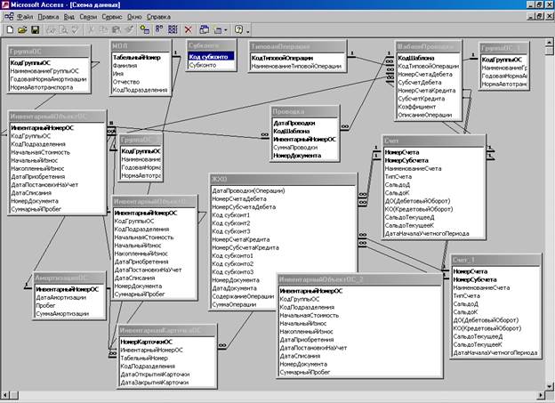This screenshot has width=555, height=403.
Task: Click the red X Delete toolbar icon
Action: click(x=188, y=29)
